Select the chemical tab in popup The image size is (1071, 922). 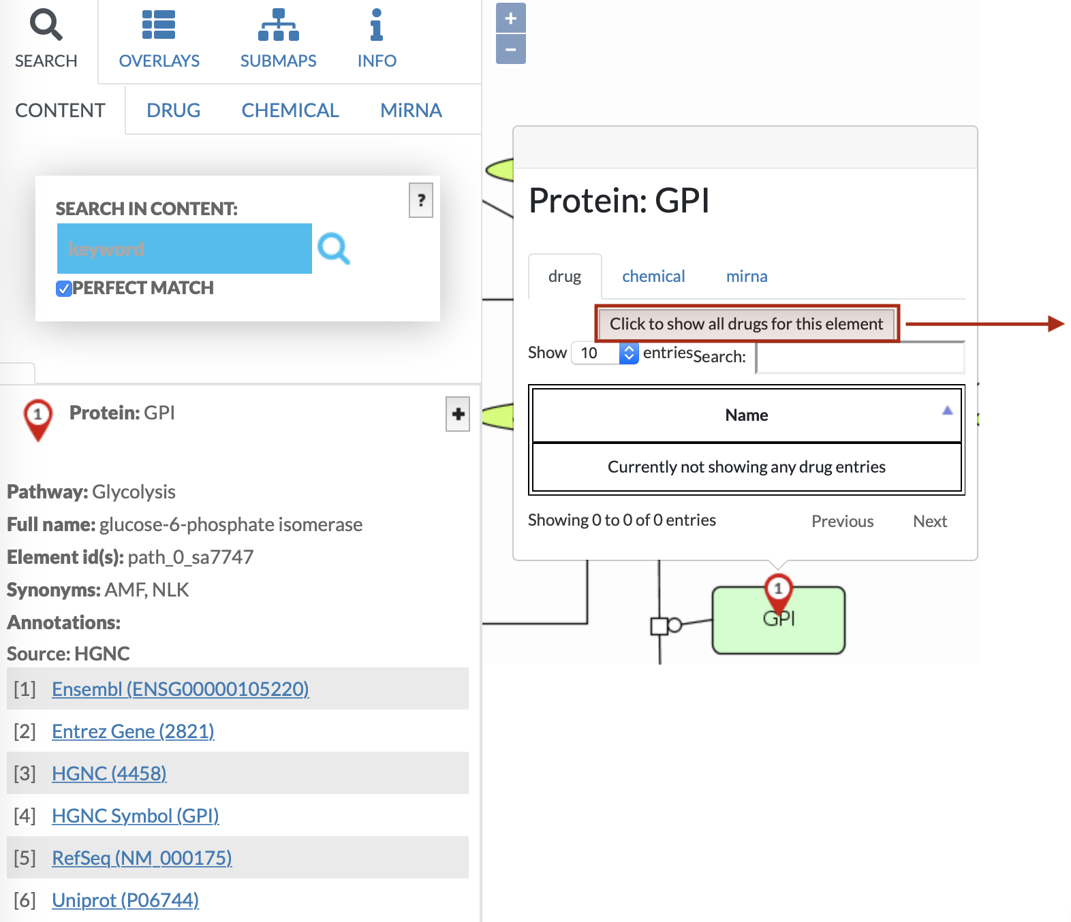[653, 276]
